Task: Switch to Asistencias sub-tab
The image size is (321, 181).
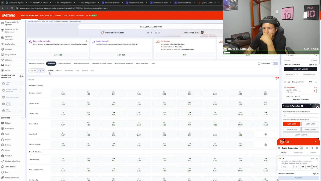Action: (x=69, y=70)
